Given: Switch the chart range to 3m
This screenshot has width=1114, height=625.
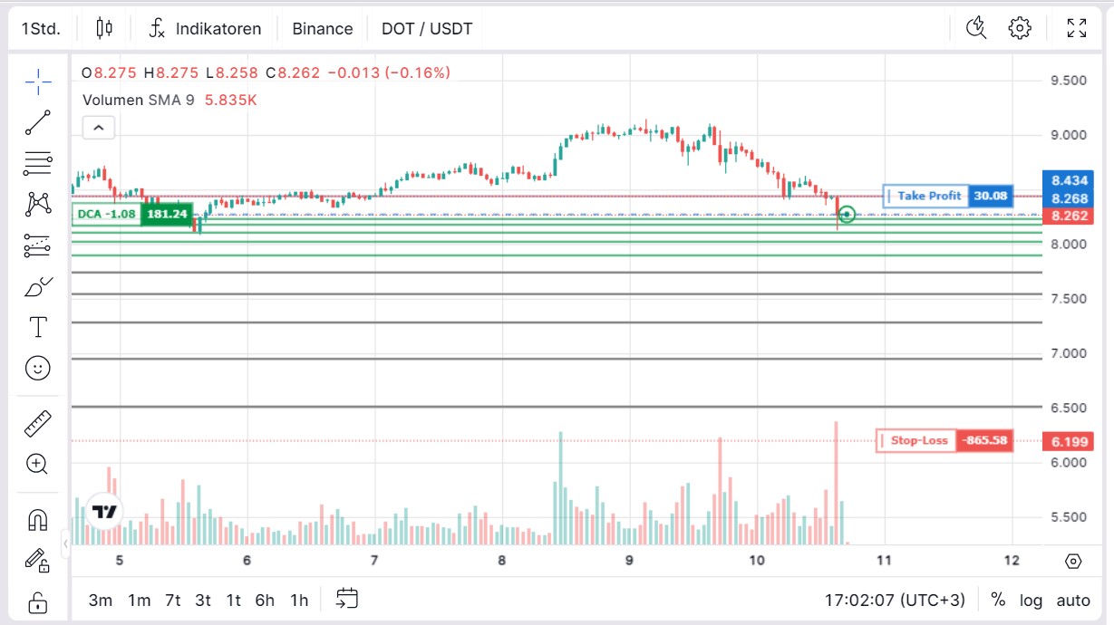Looking at the screenshot, I should click(101, 600).
